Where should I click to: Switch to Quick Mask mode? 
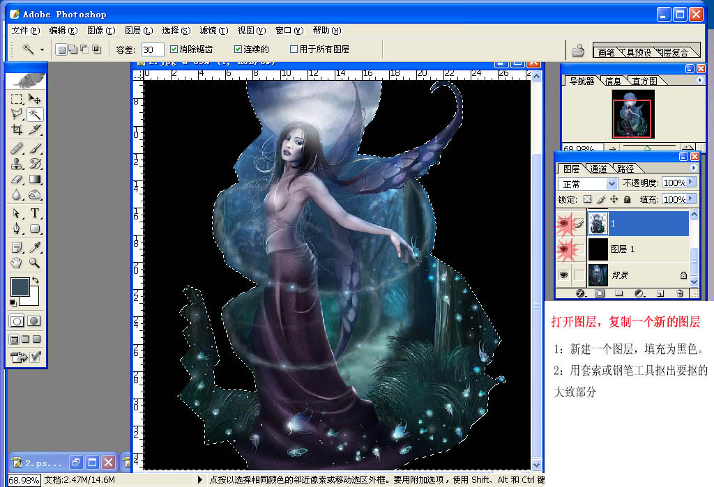click(33, 321)
